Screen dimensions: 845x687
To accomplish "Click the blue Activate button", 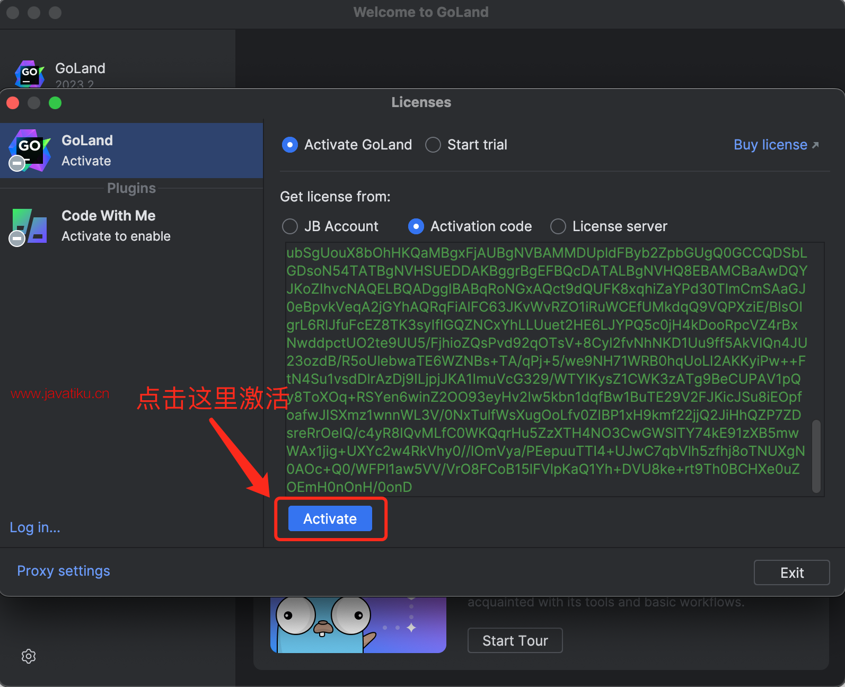I will (x=330, y=518).
